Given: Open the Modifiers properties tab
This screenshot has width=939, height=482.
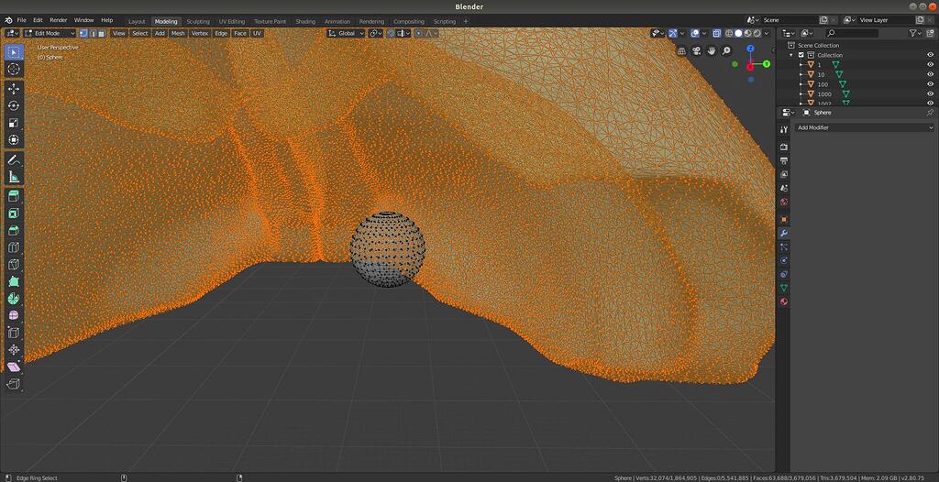Looking at the screenshot, I should 784,233.
